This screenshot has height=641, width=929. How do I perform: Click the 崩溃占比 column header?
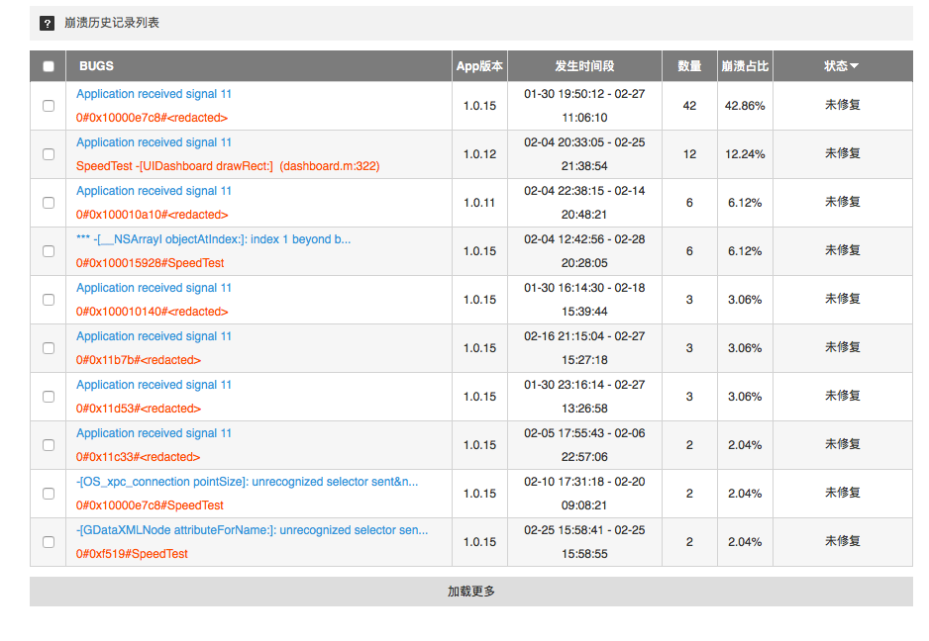745,66
